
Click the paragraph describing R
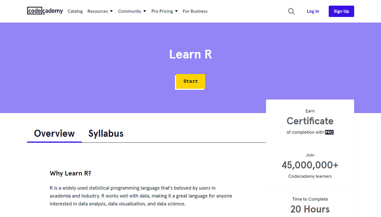[141, 196]
